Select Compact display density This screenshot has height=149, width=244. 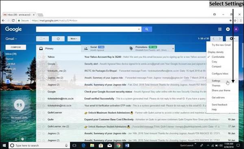(216, 67)
